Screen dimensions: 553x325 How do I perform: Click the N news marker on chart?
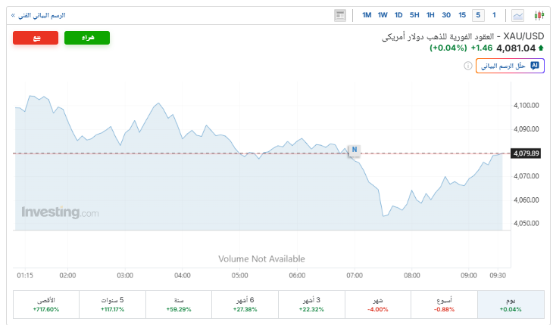[354, 150]
